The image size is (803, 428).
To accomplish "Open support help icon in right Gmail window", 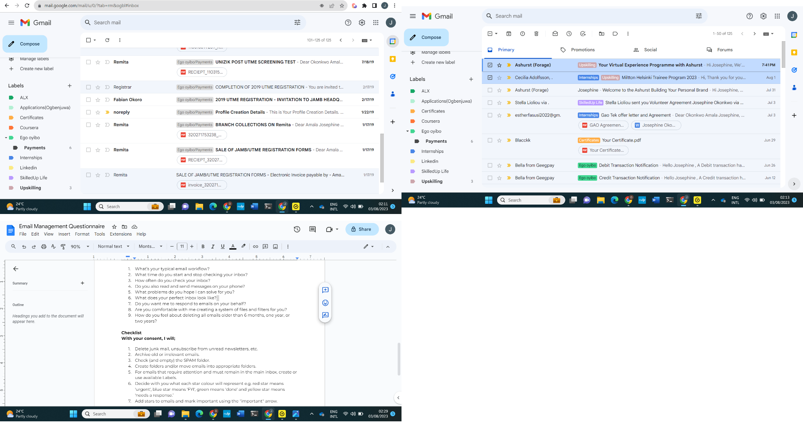I will [749, 16].
